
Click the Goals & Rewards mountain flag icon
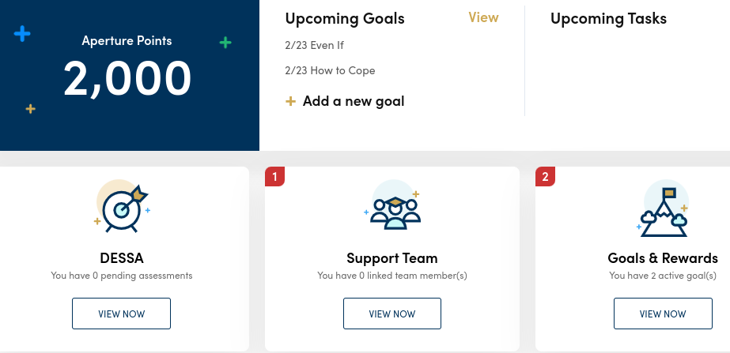coord(663,209)
